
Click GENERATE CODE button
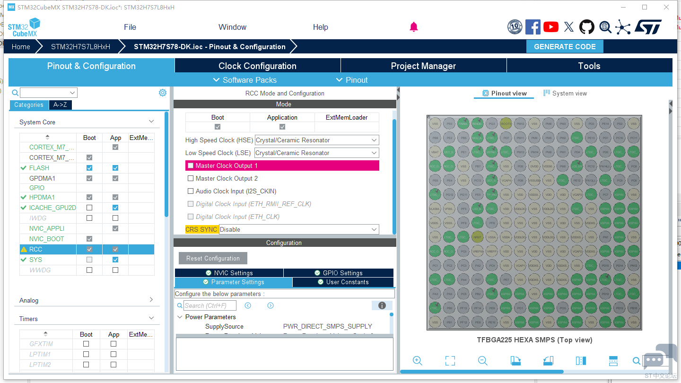[x=565, y=46]
